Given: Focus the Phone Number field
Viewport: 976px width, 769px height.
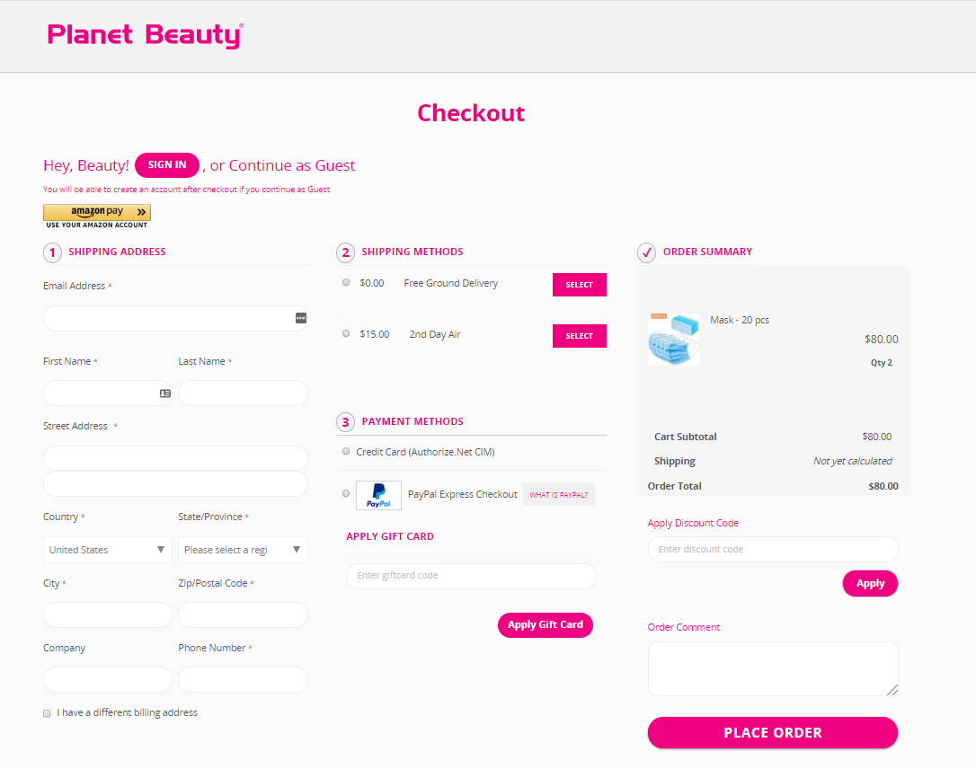Looking at the screenshot, I should [x=243, y=679].
